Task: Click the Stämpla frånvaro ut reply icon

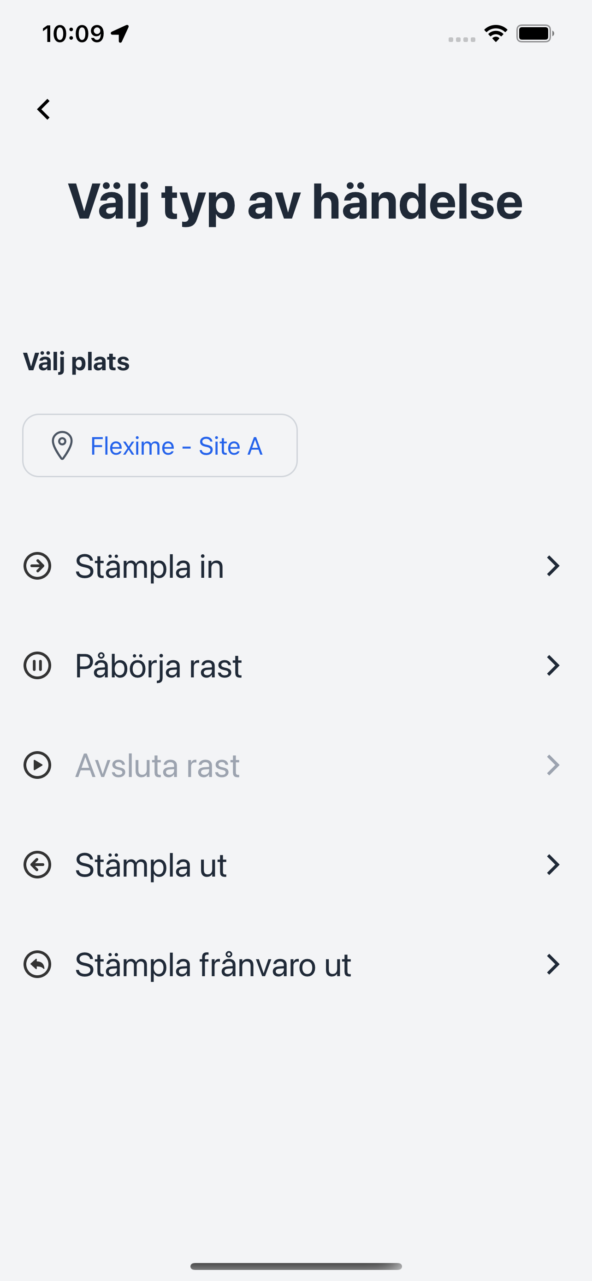Action: [x=37, y=964]
